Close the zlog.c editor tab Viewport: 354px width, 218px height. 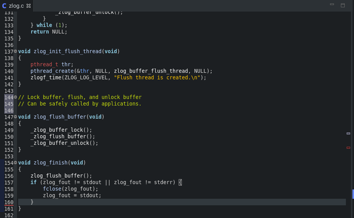pyautogui.click(x=29, y=5)
